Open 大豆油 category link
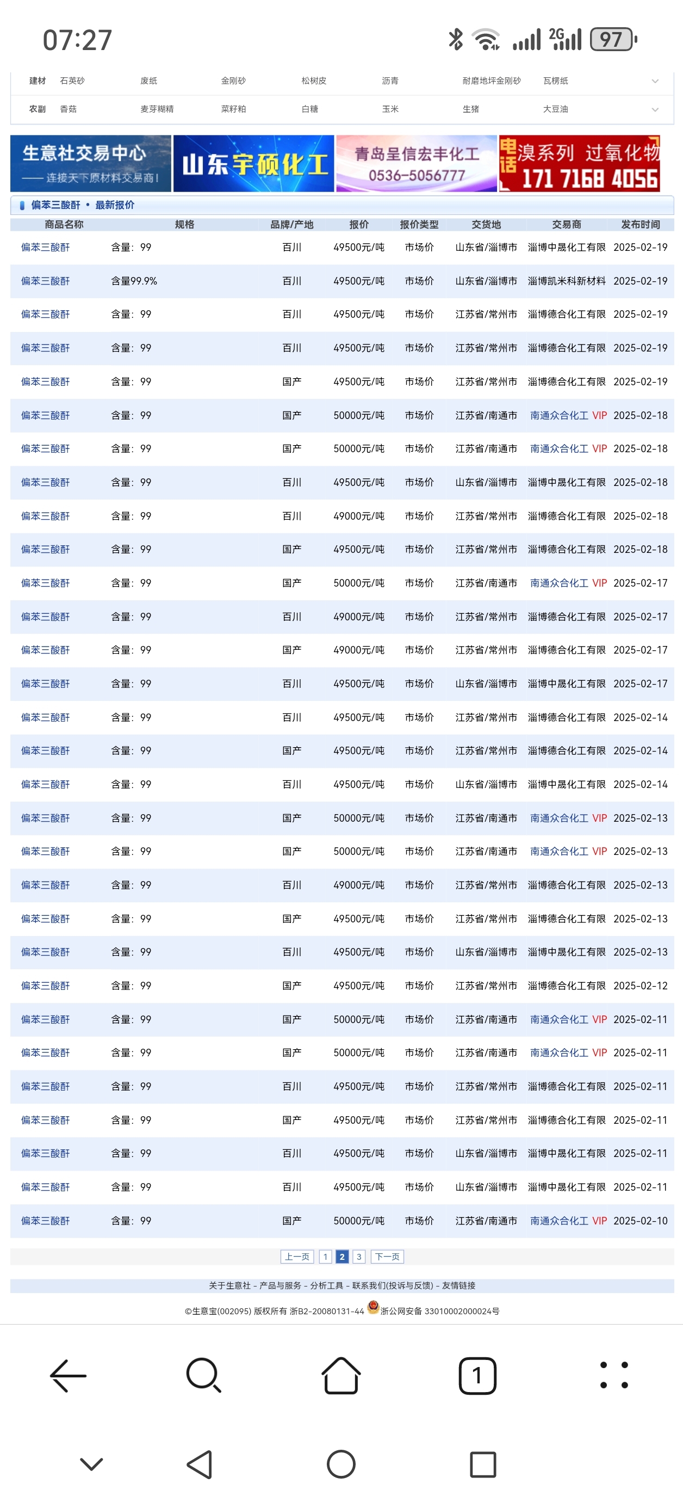This screenshot has width=683, height=1502. pyautogui.click(x=555, y=109)
